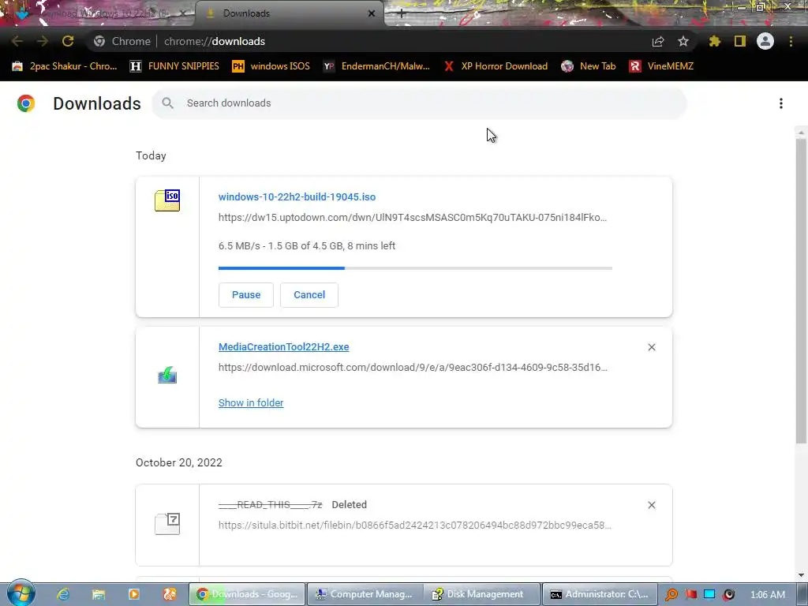Switch to Computer Management window
Viewport: 808px width, 606px height.
tap(365, 594)
